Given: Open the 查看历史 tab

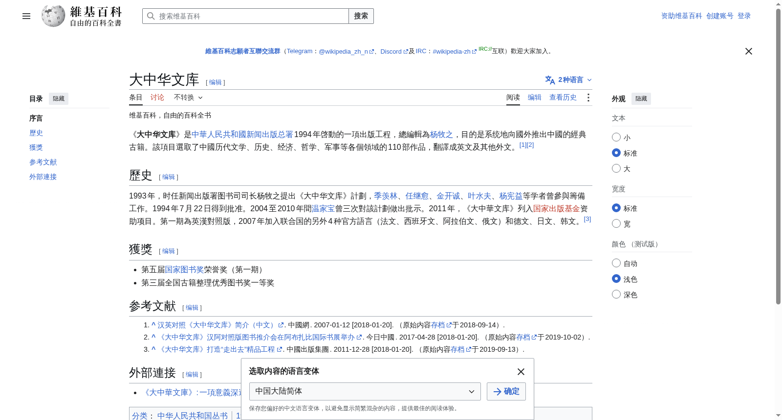Looking at the screenshot, I should [563, 98].
